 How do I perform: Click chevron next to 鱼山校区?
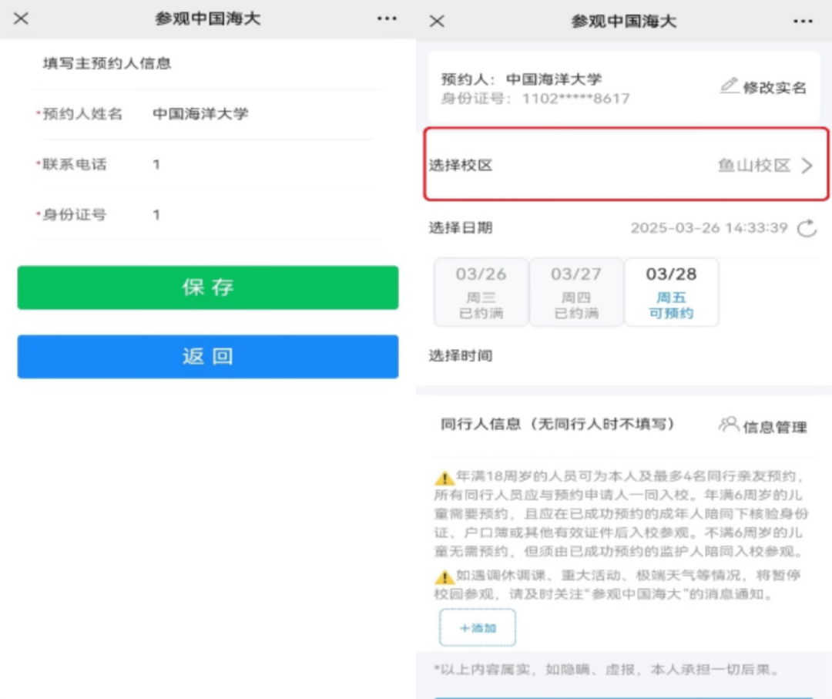[x=807, y=166]
